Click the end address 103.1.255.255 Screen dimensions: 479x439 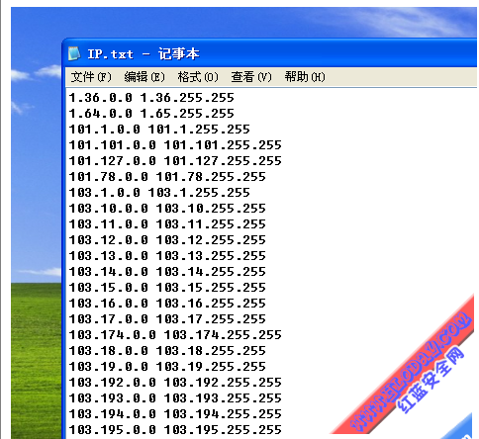click(199, 193)
